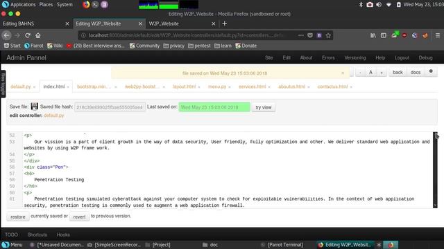Select the index.html editor tab
Image resolution: width=444 pixels, height=249 pixels.
pos(54,86)
